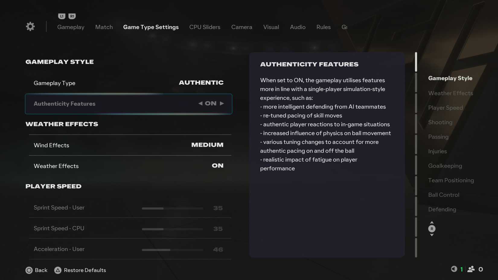Click the circular Back button icon
The height and width of the screenshot is (280, 498).
tap(29, 270)
